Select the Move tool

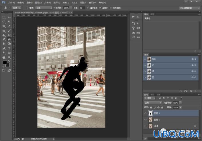[x=9, y=17]
